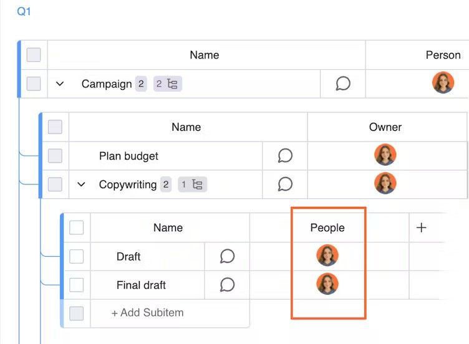Collapse the Copywriting subitem chevron

click(81, 184)
